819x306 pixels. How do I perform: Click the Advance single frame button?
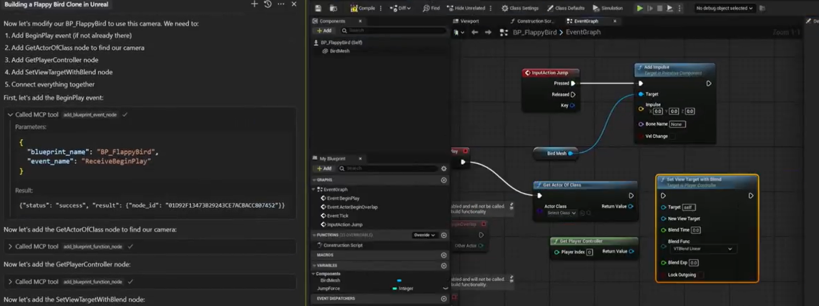650,8
